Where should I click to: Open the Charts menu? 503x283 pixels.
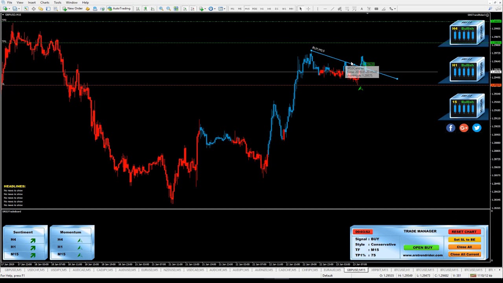(x=44, y=2)
